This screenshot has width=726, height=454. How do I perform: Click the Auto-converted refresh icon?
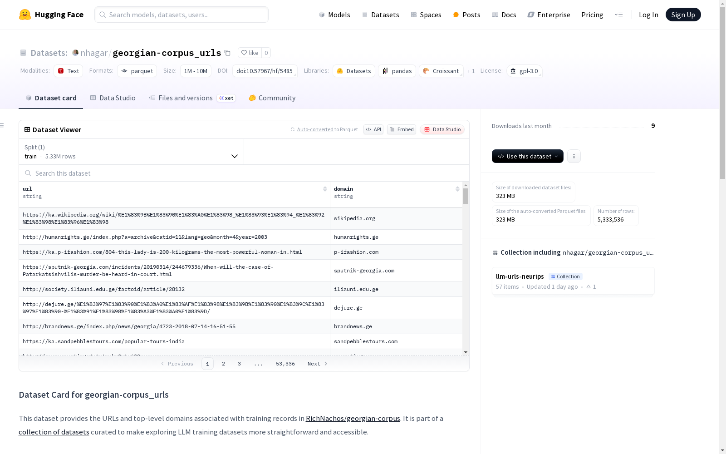click(293, 129)
